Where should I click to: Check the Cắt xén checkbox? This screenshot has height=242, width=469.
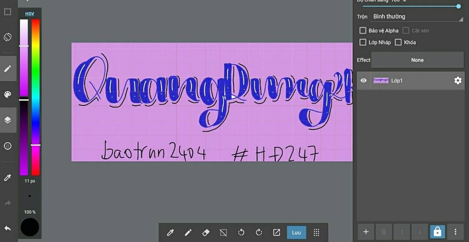406,31
